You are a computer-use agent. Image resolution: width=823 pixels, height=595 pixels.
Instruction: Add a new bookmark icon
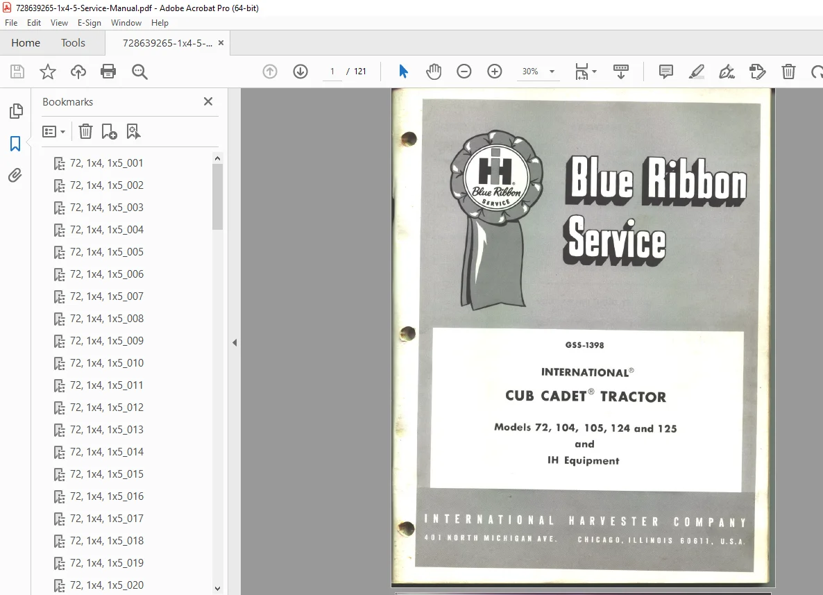point(109,131)
